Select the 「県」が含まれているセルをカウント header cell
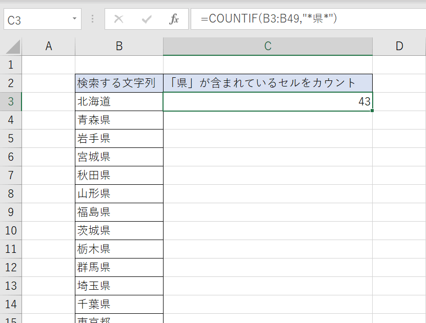This screenshot has width=426, height=323. click(267, 83)
